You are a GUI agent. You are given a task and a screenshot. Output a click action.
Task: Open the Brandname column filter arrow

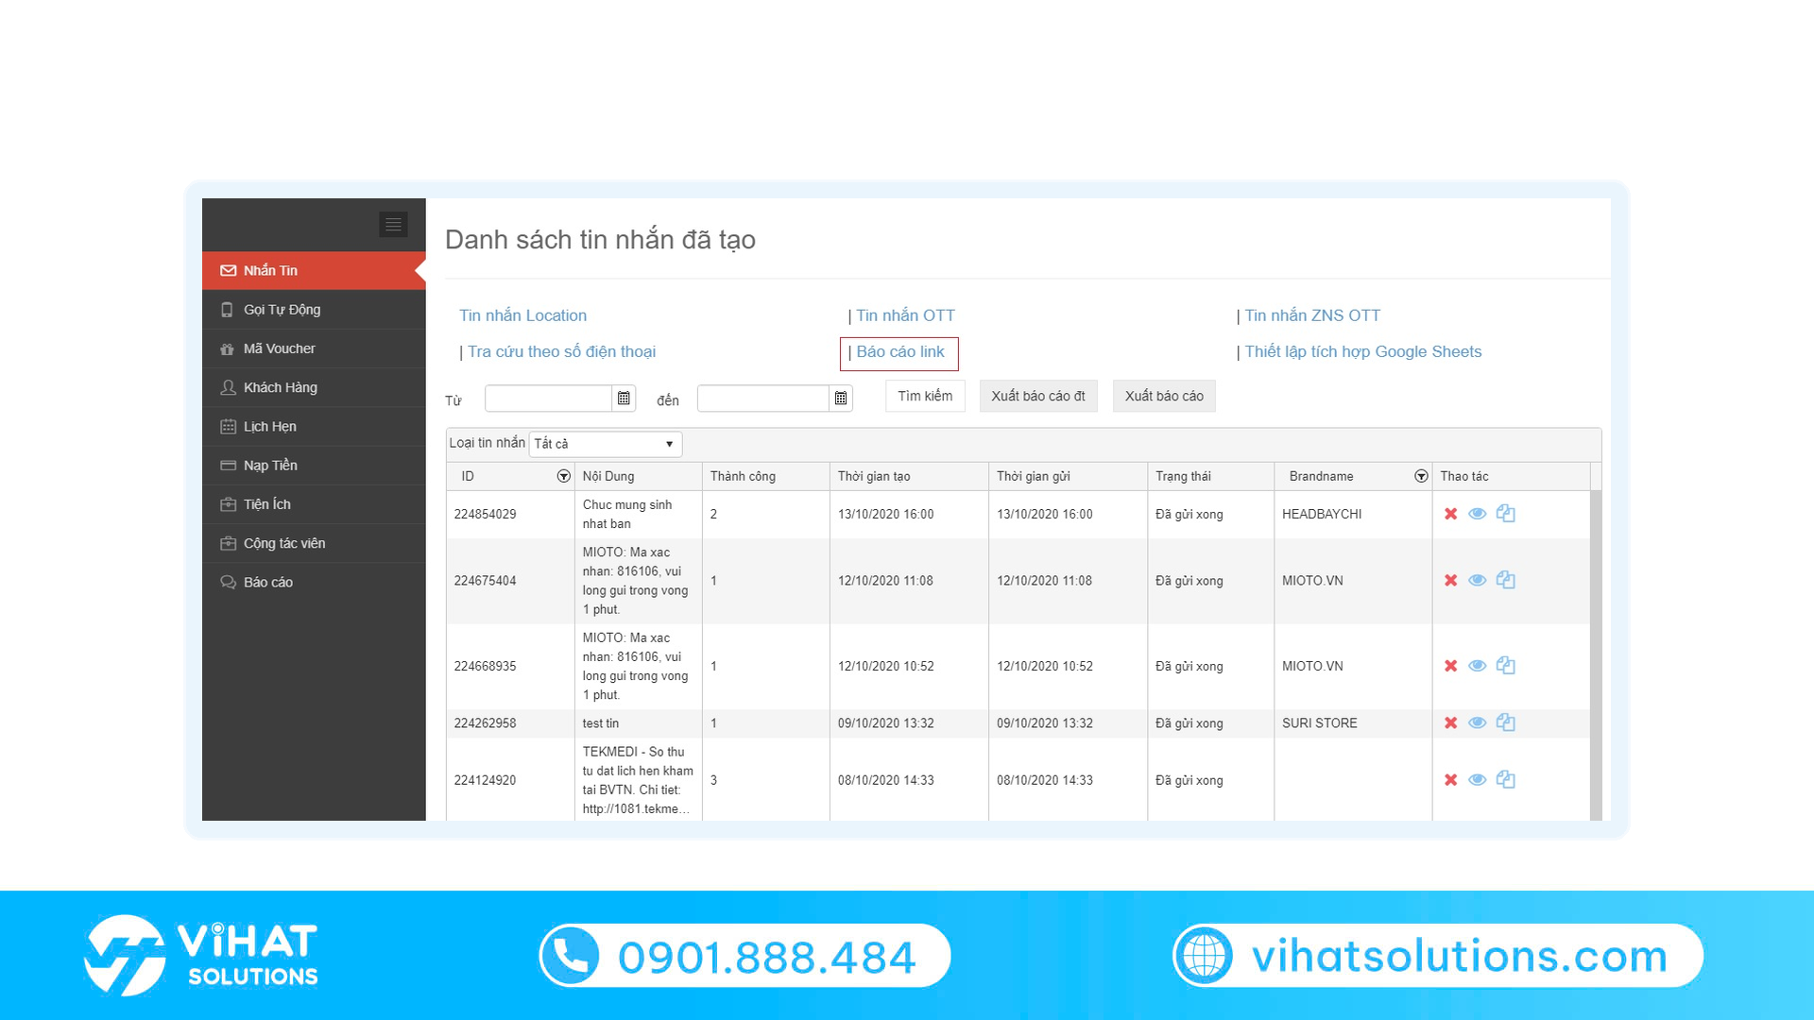pos(1421,476)
